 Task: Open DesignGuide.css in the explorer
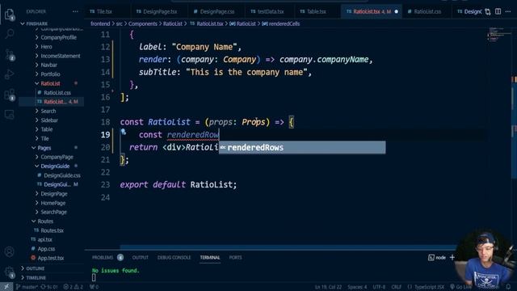click(61, 175)
